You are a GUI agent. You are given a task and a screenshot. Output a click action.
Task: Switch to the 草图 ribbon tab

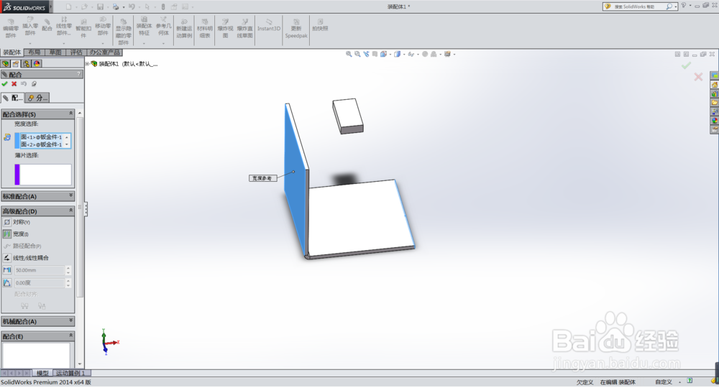tap(55, 52)
